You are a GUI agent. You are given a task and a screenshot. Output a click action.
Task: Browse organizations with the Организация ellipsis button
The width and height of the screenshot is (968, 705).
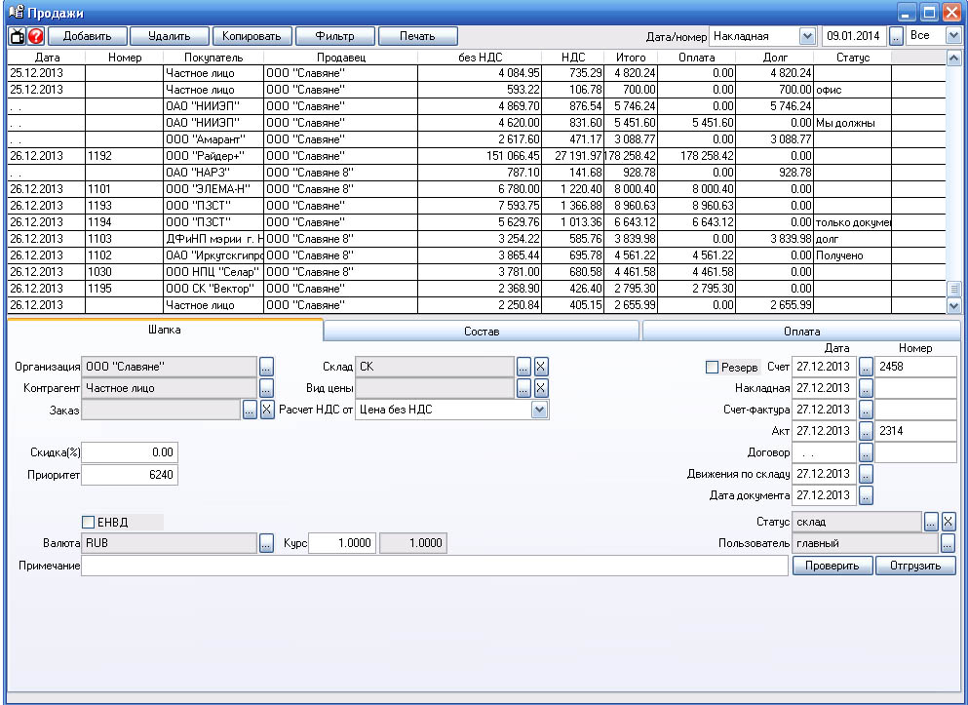coord(267,367)
